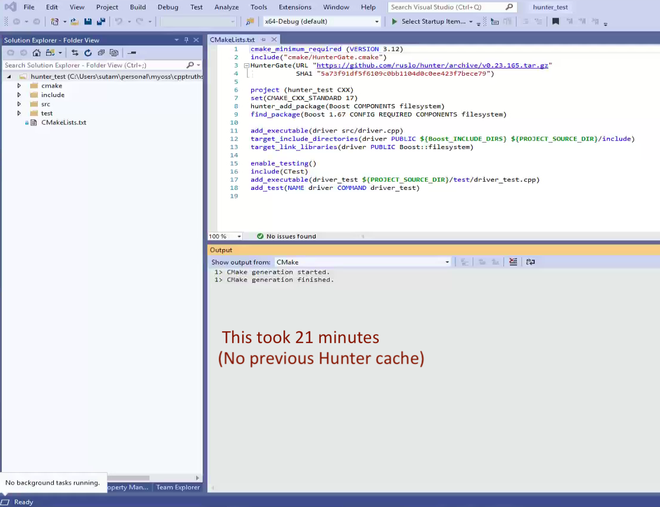This screenshot has height=507, width=660.
Task: Collapse the hunter_test root node
Action: [9, 77]
